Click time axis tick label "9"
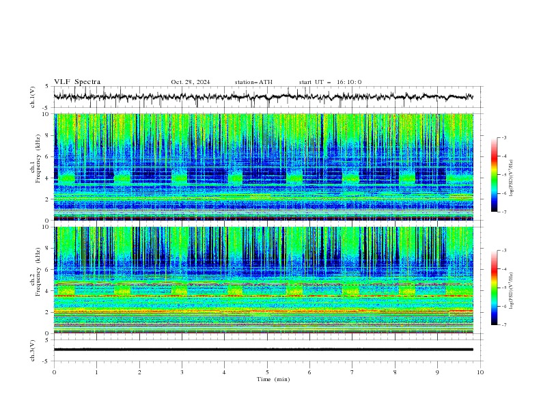Viewport: 541px width, 418px height. (x=437, y=372)
